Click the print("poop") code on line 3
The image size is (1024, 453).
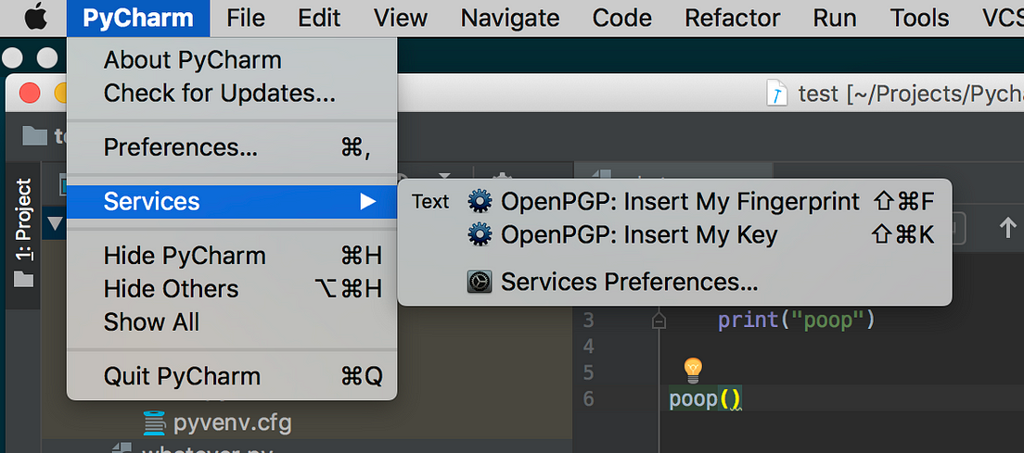tap(796, 321)
